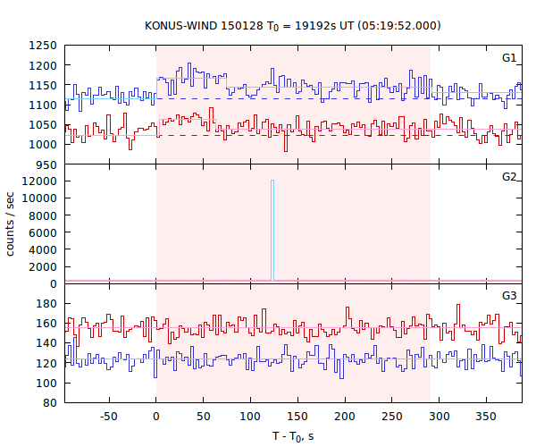
Task: Click the 300 x-axis tick label
Action: tap(440, 417)
